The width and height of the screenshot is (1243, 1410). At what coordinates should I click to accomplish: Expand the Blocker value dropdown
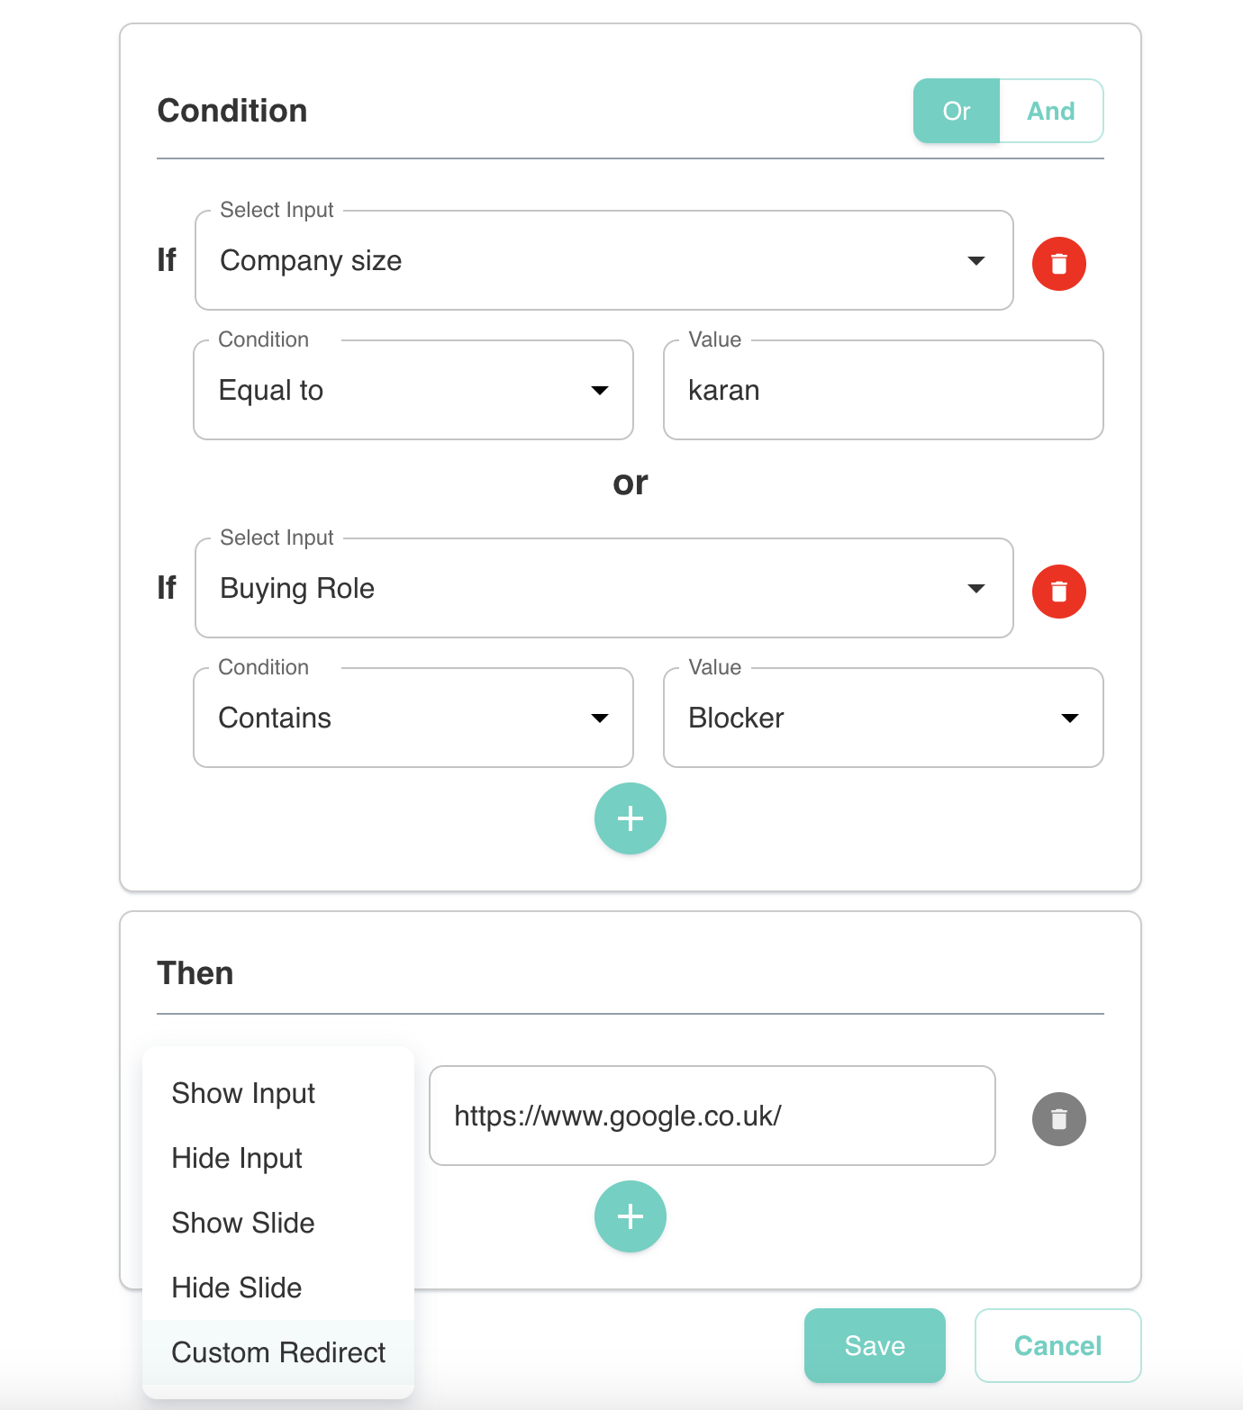pyautogui.click(x=883, y=718)
